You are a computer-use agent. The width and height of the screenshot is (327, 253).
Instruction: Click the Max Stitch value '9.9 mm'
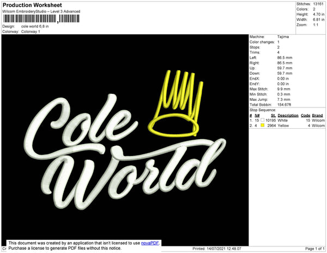pyautogui.click(x=283, y=89)
